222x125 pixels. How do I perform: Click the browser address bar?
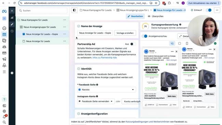85,3
